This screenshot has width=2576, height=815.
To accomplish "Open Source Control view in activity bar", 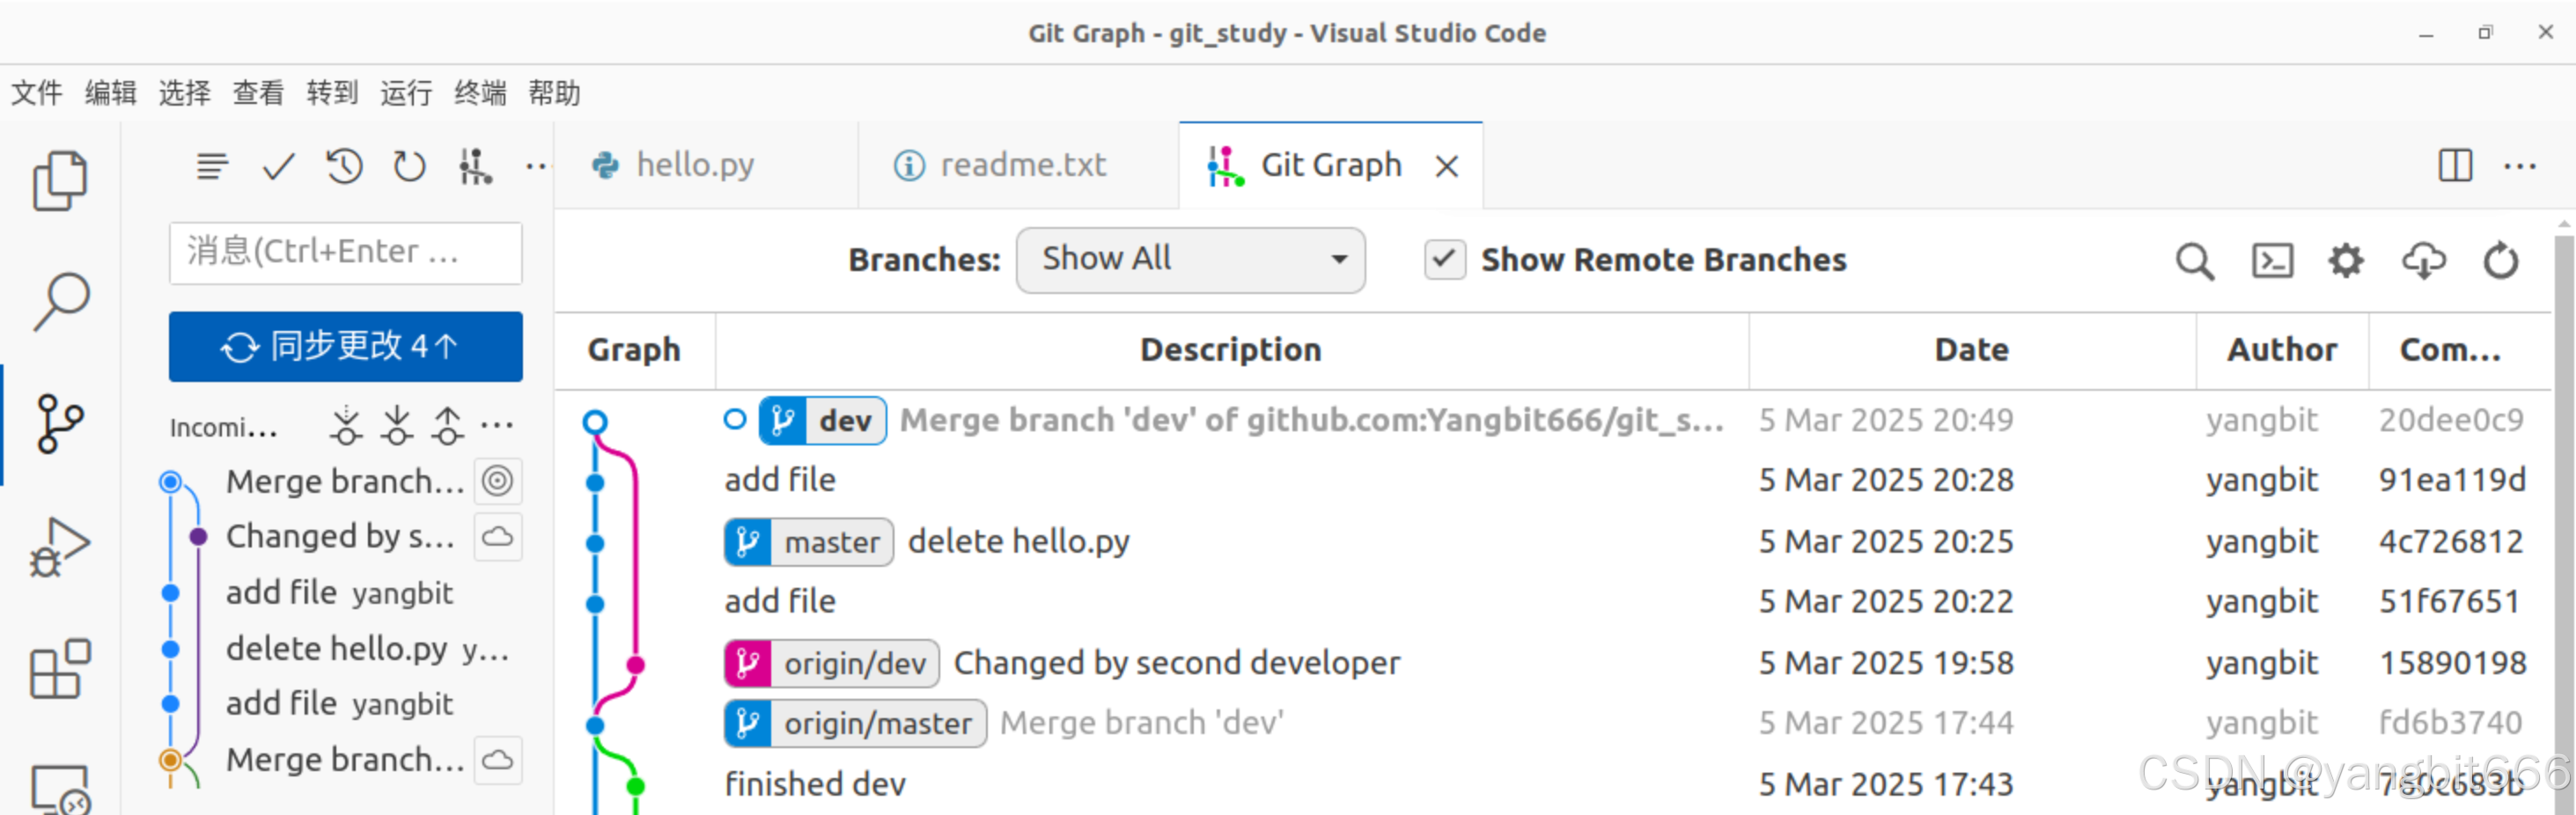I will point(60,424).
